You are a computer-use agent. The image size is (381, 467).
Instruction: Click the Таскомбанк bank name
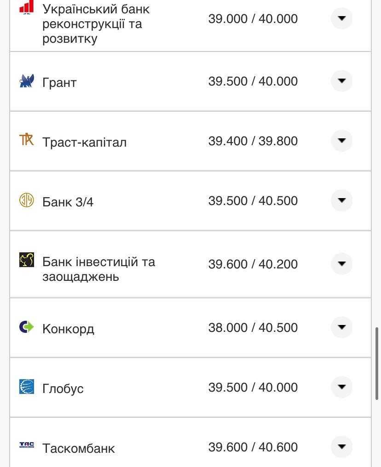tap(79, 448)
